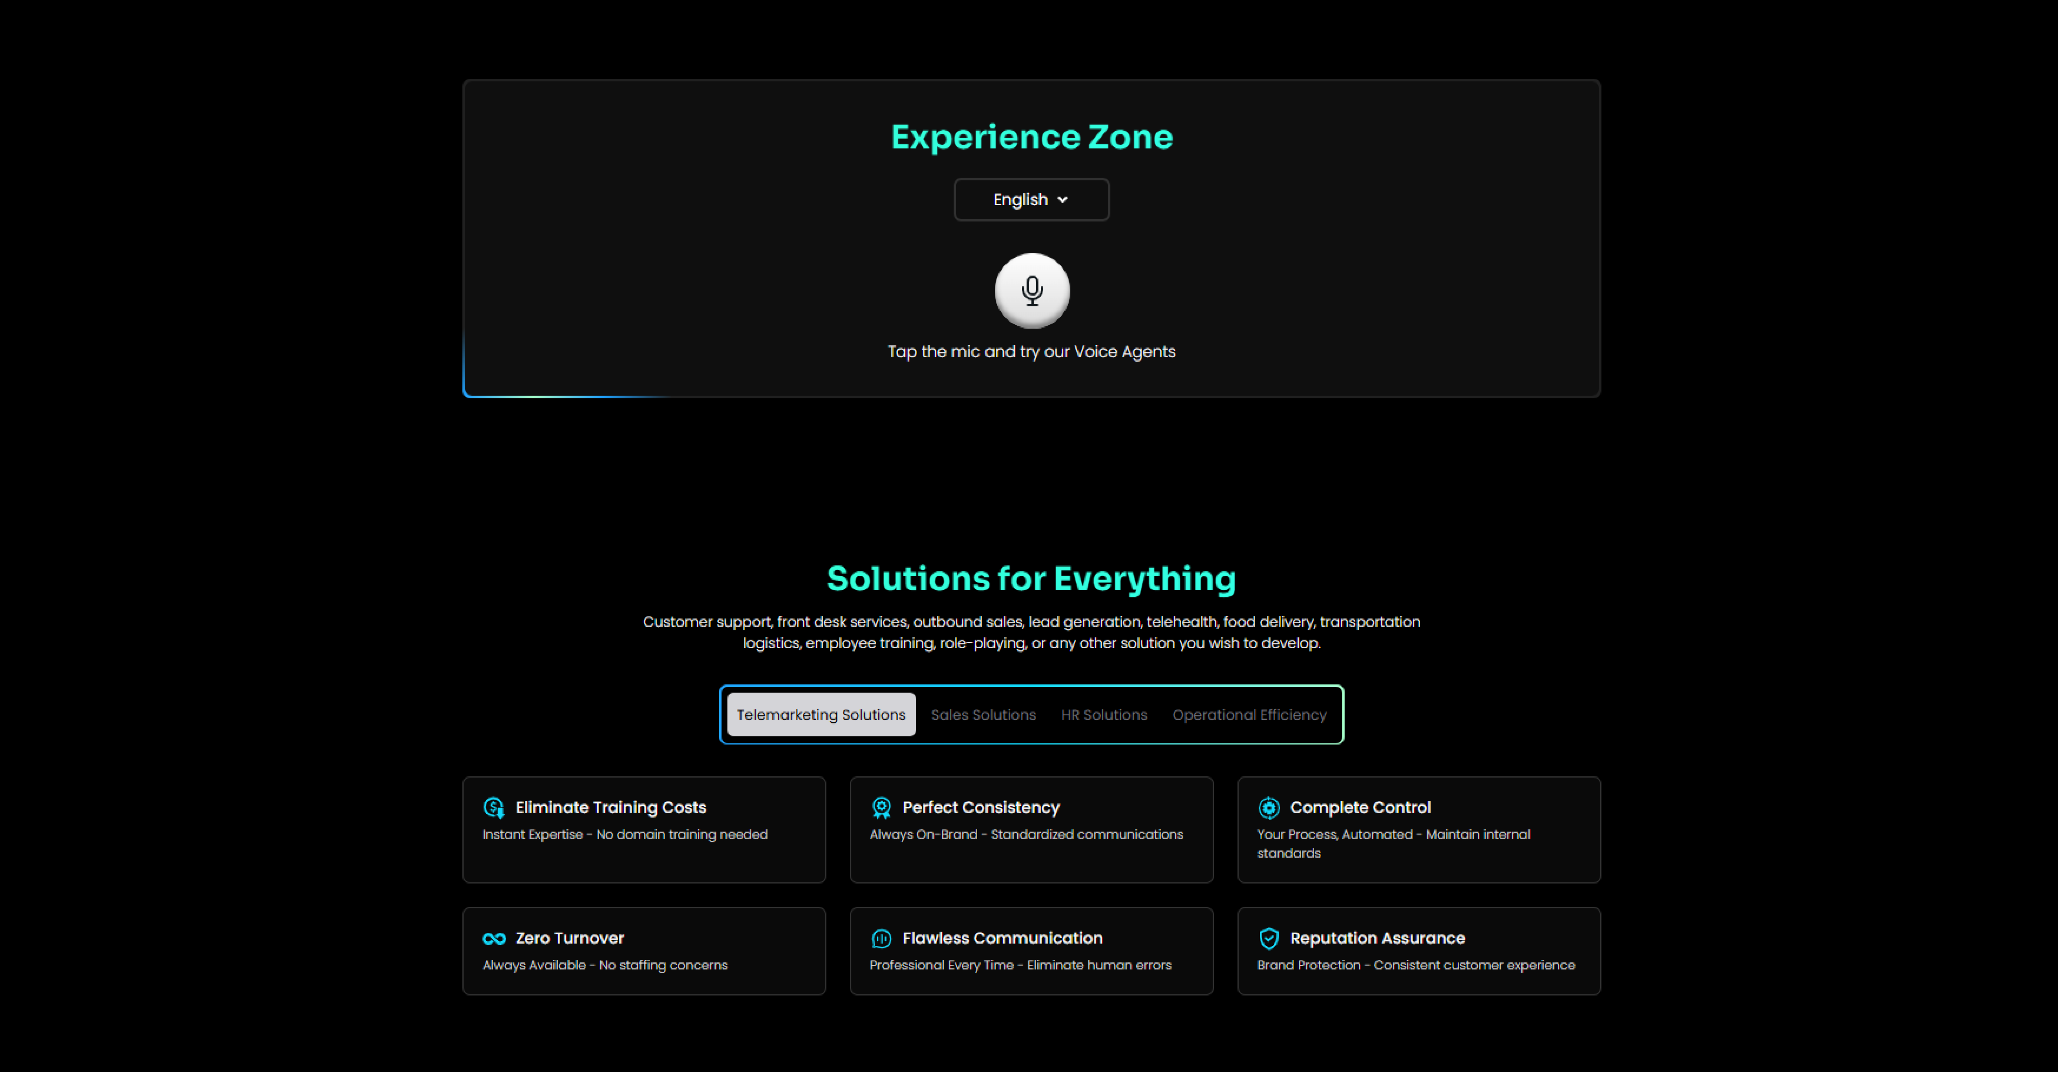Click the Perfect Consistency card heading
This screenshot has width=2058, height=1072.
(x=980, y=808)
